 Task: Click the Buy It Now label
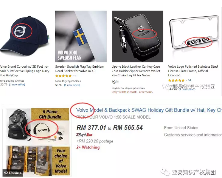(x=84, y=135)
